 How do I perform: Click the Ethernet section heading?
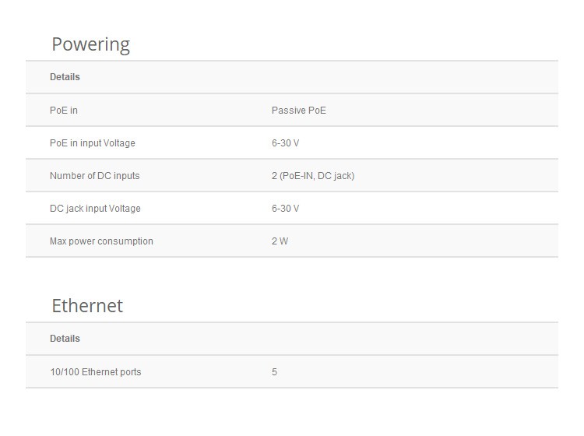87,306
